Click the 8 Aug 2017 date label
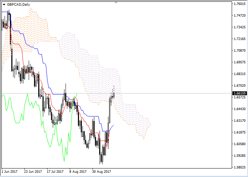This screenshot has height=177, width=248. click(78, 171)
